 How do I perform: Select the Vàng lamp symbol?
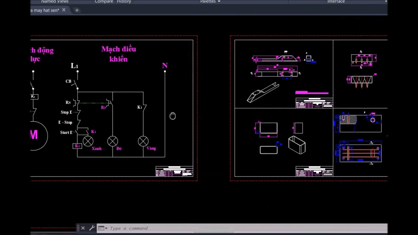click(143, 141)
